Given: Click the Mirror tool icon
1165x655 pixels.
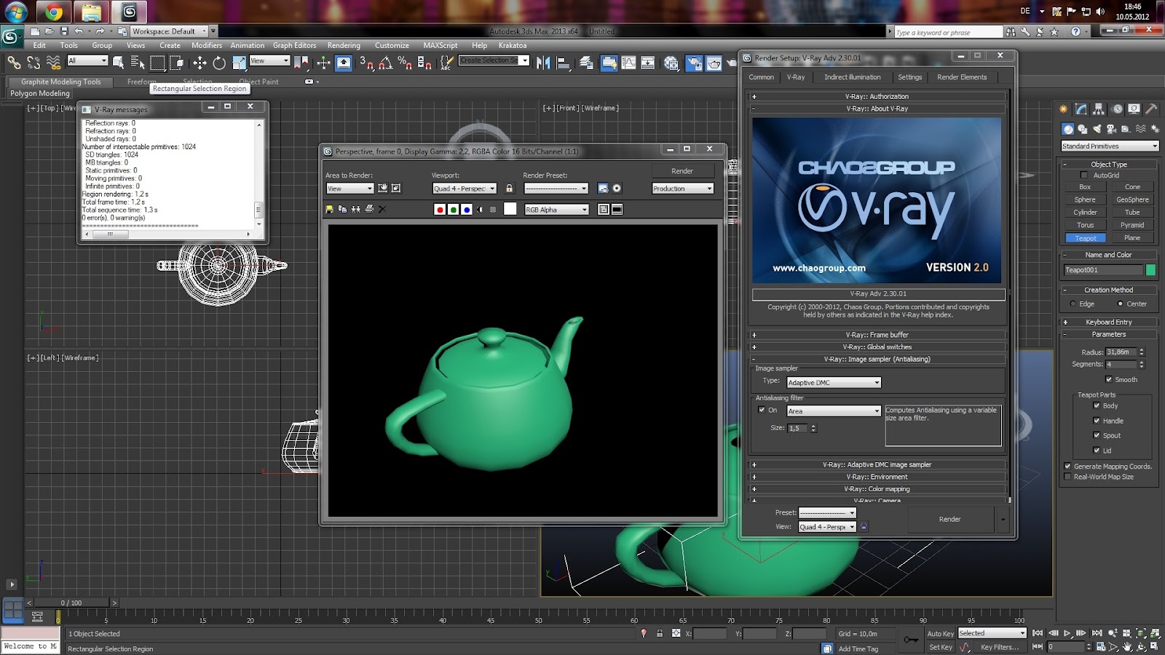Looking at the screenshot, I should [x=543, y=63].
